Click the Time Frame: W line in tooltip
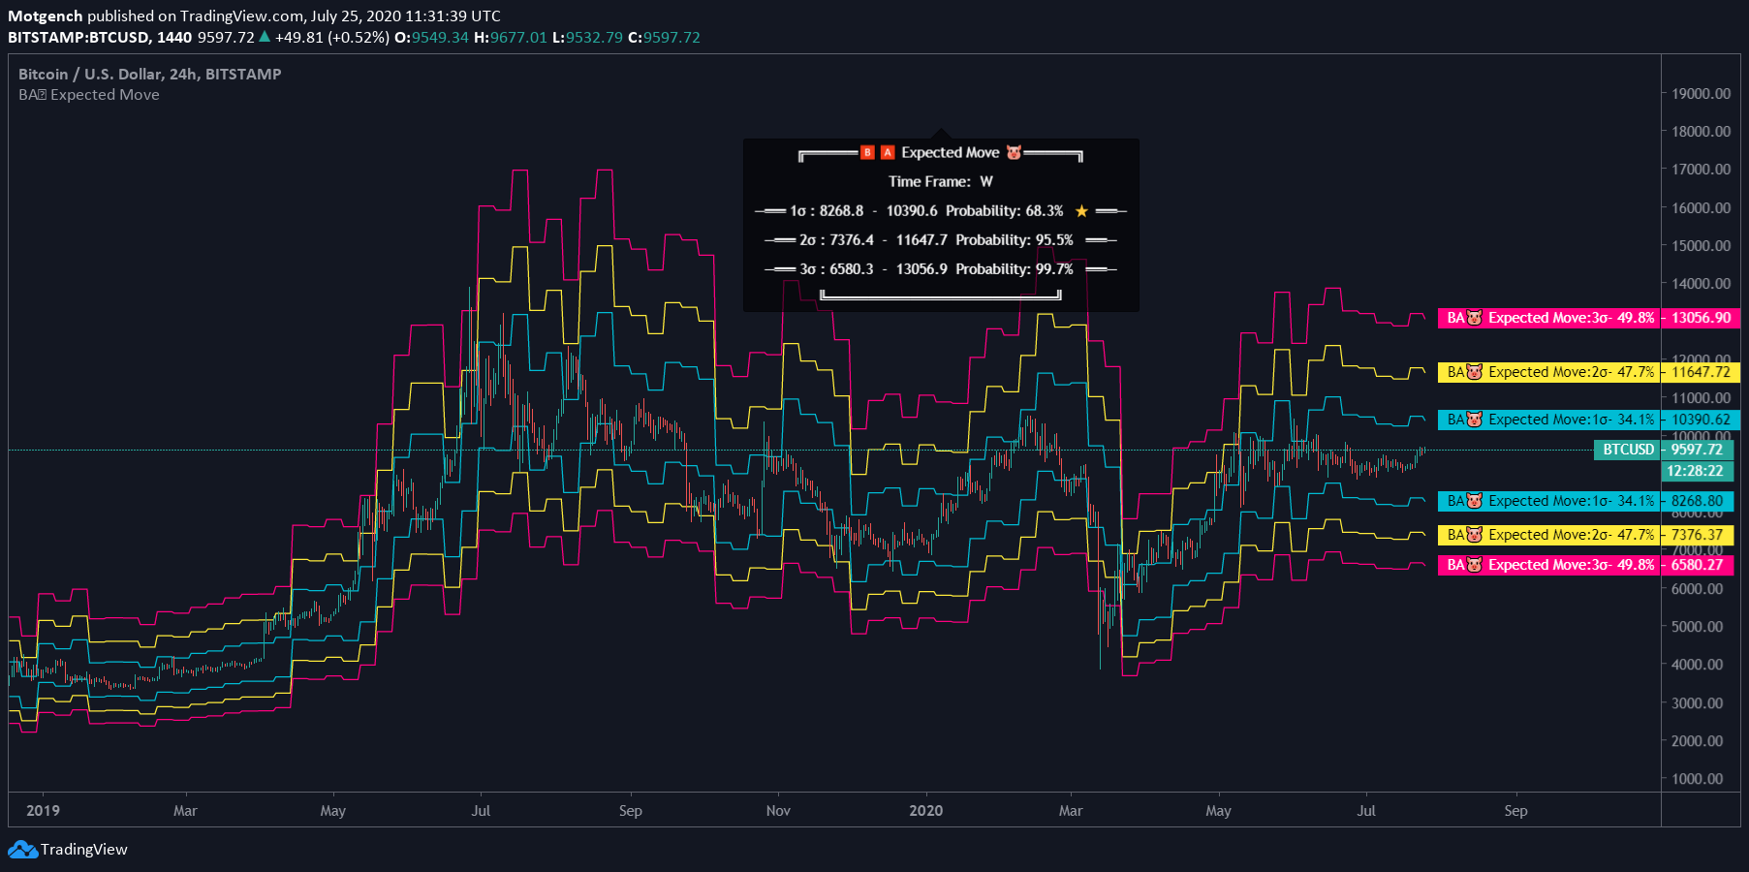The image size is (1749, 872). [x=941, y=181]
